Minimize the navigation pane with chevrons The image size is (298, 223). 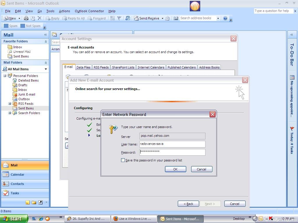click(x=45, y=35)
